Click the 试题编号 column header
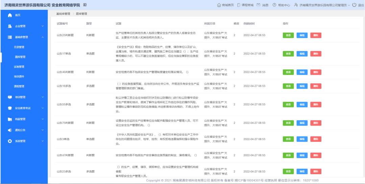The width and height of the screenshot is (365, 184). point(62,24)
